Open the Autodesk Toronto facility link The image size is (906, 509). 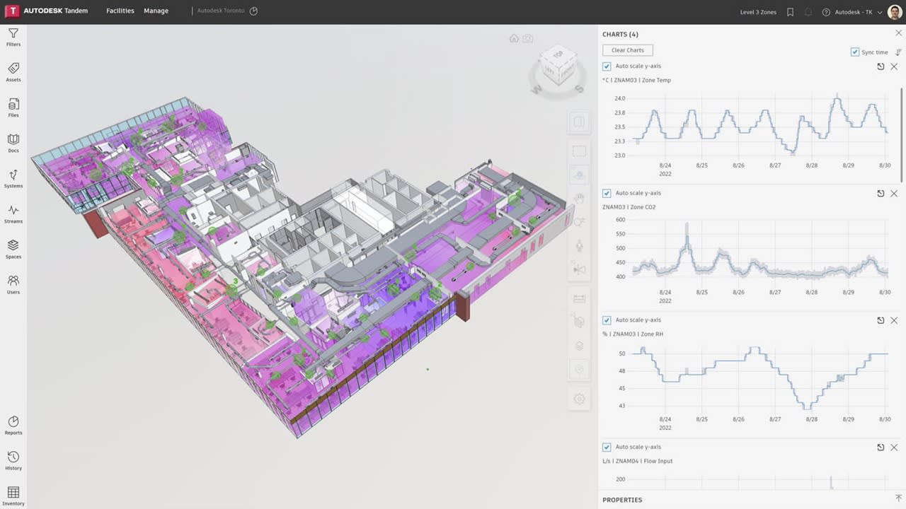[221, 11]
